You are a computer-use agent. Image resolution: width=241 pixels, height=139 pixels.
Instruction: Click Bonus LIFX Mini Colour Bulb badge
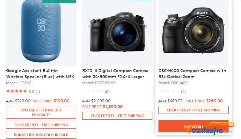coord(41,135)
